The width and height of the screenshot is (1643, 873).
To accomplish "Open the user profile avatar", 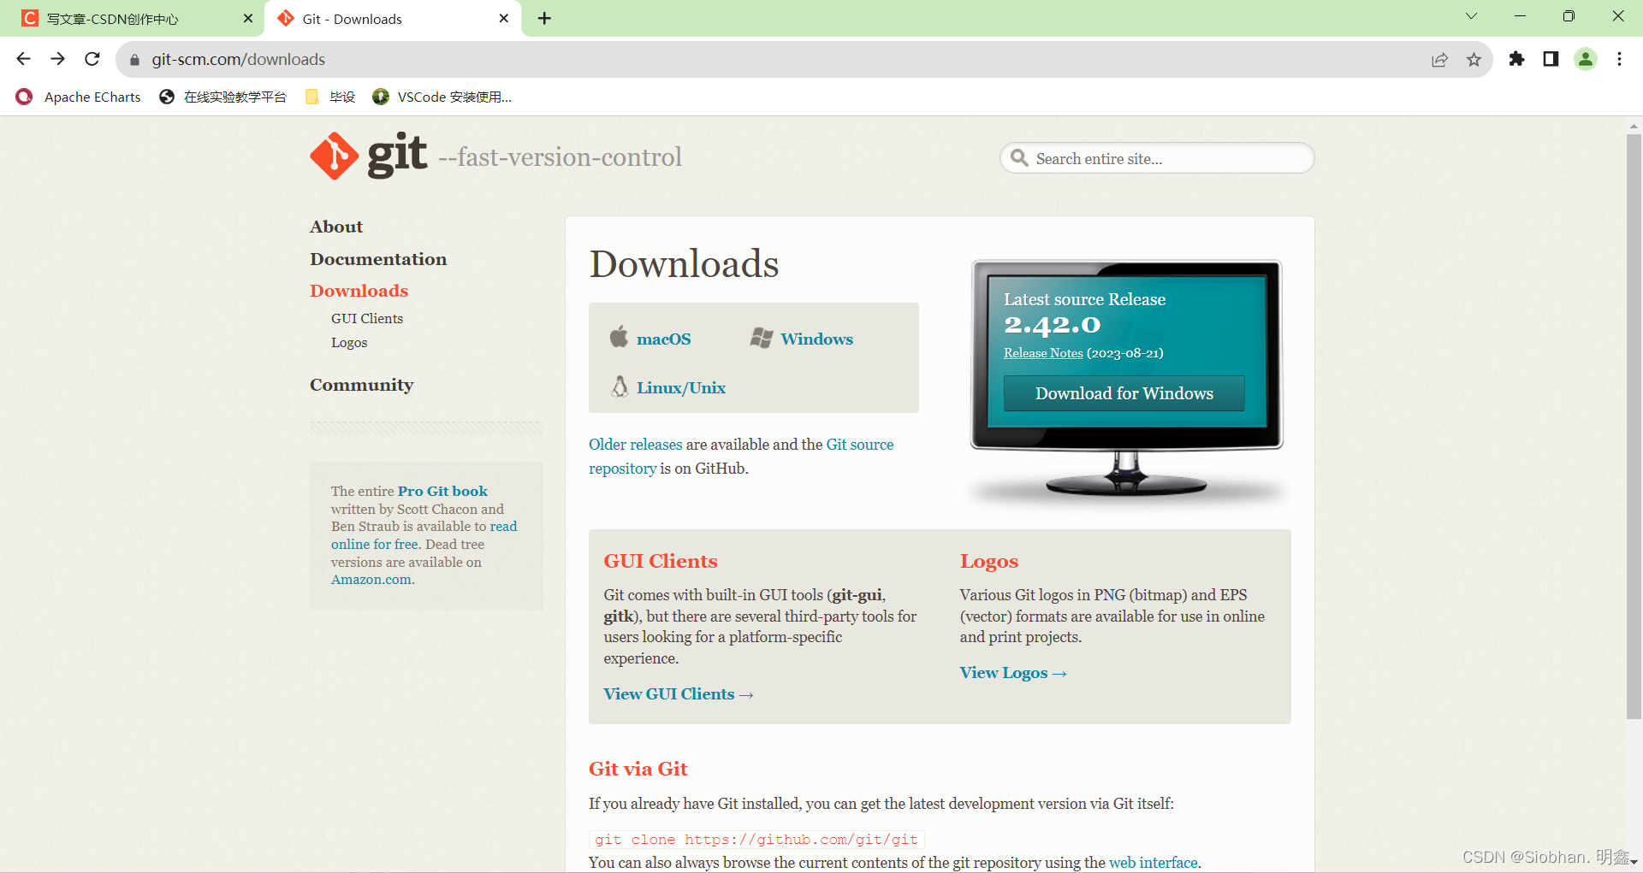I will coord(1586,59).
